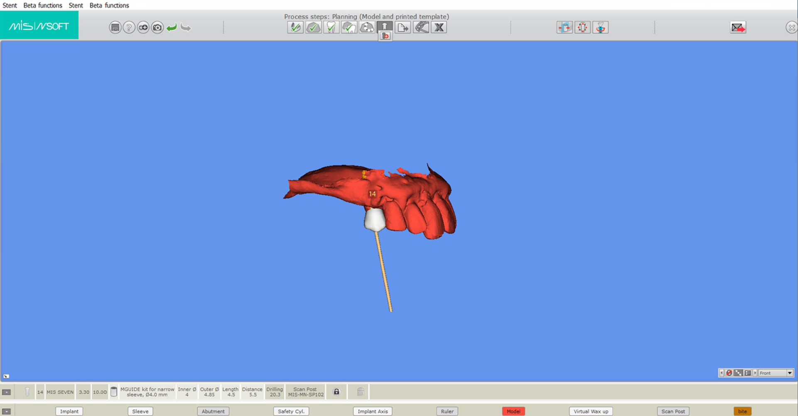This screenshot has height=416, width=798.
Task: Click the white abutment in the 3D view
Action: 375,219
